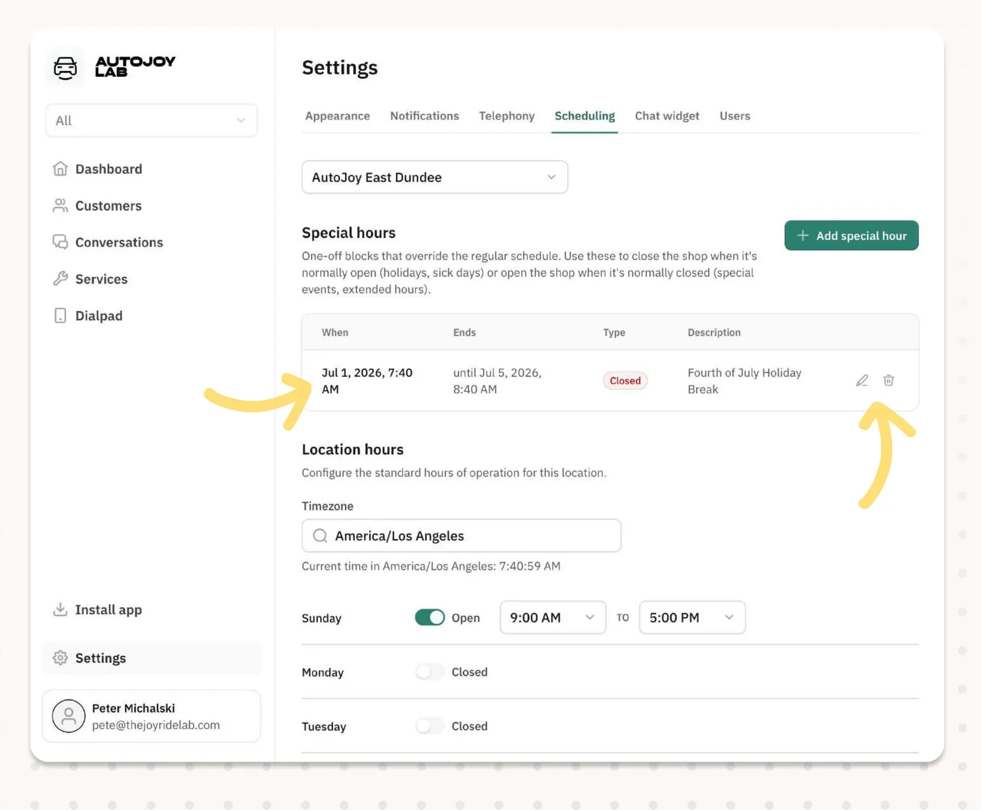The width and height of the screenshot is (981, 810).
Task: Select the until Jul 5, 2026 end cell
Action: click(497, 381)
